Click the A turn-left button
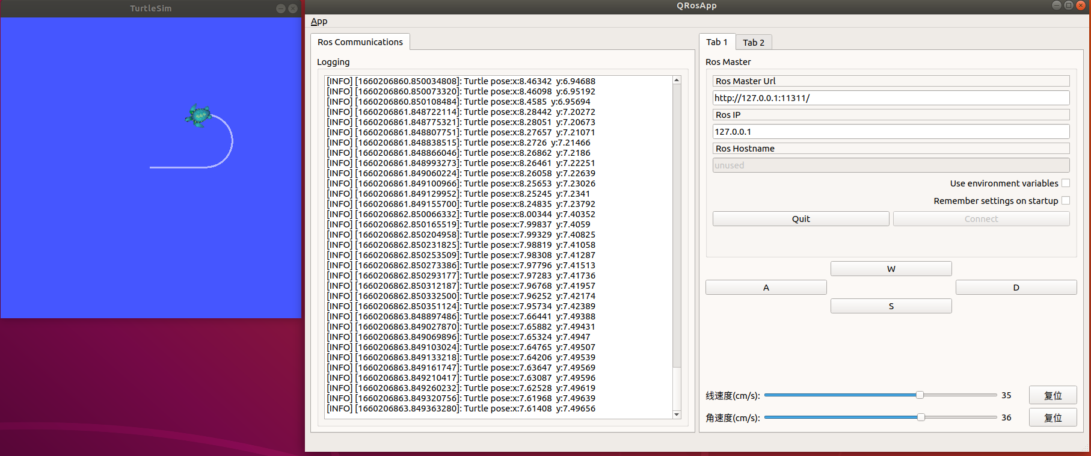 766,288
